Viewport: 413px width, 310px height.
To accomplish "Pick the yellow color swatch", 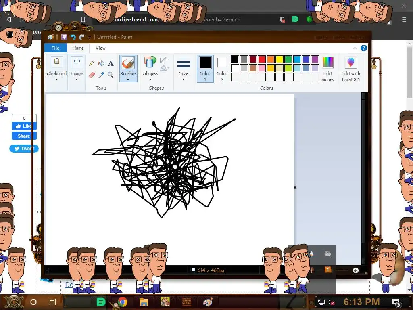I will pos(280,59).
